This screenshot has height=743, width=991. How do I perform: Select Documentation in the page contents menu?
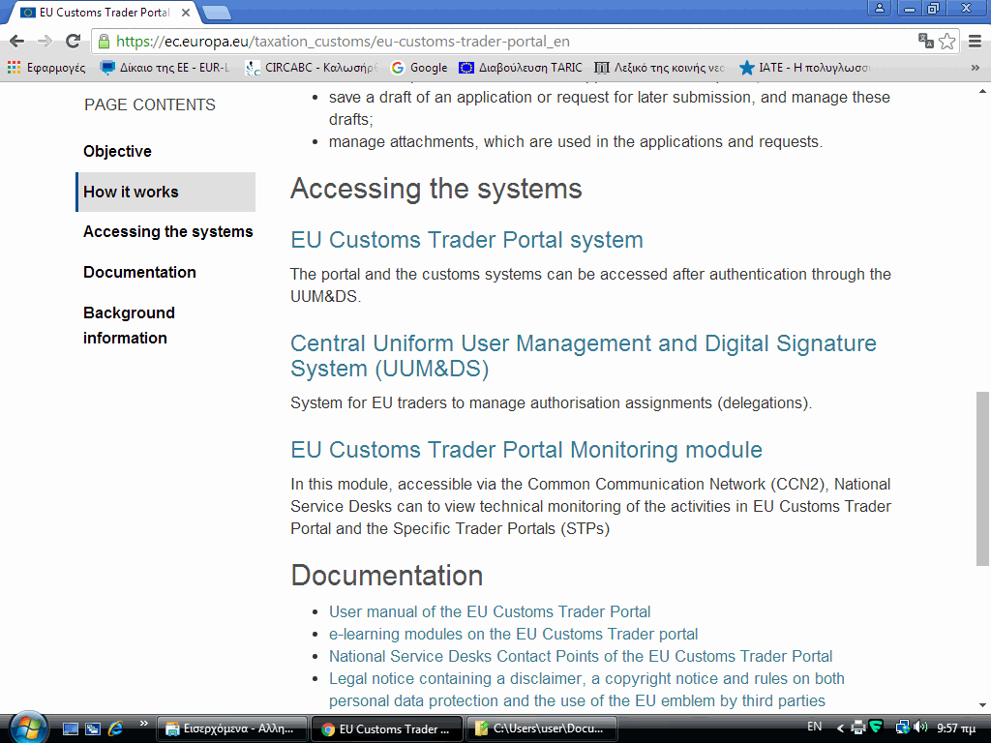pos(139,272)
